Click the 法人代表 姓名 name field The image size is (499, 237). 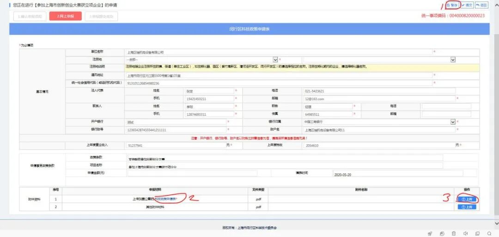(209, 91)
